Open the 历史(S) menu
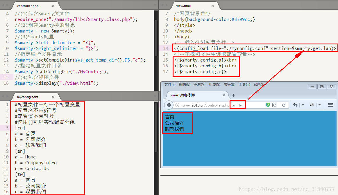The height and width of the screenshot is (195, 338). [x=214, y=84]
